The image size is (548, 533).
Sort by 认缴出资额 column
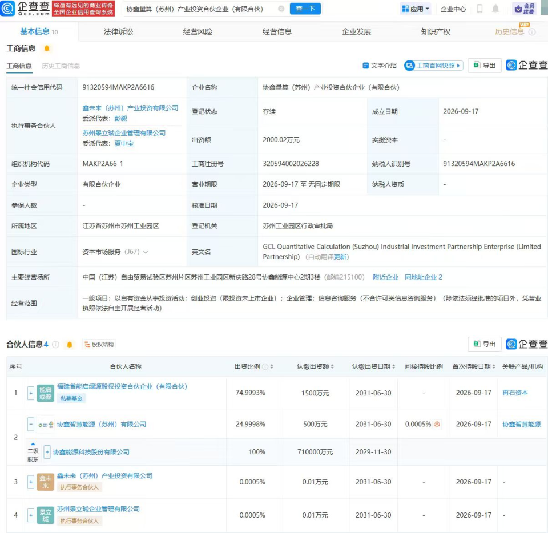tap(332, 366)
